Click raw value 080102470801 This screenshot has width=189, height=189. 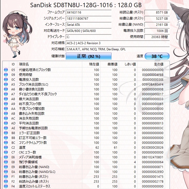point(152,157)
